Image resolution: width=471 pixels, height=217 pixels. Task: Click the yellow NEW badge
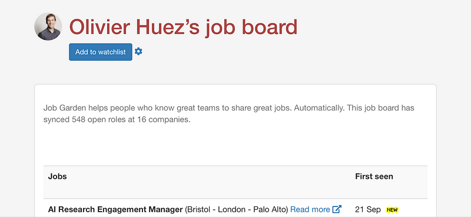[392, 209]
